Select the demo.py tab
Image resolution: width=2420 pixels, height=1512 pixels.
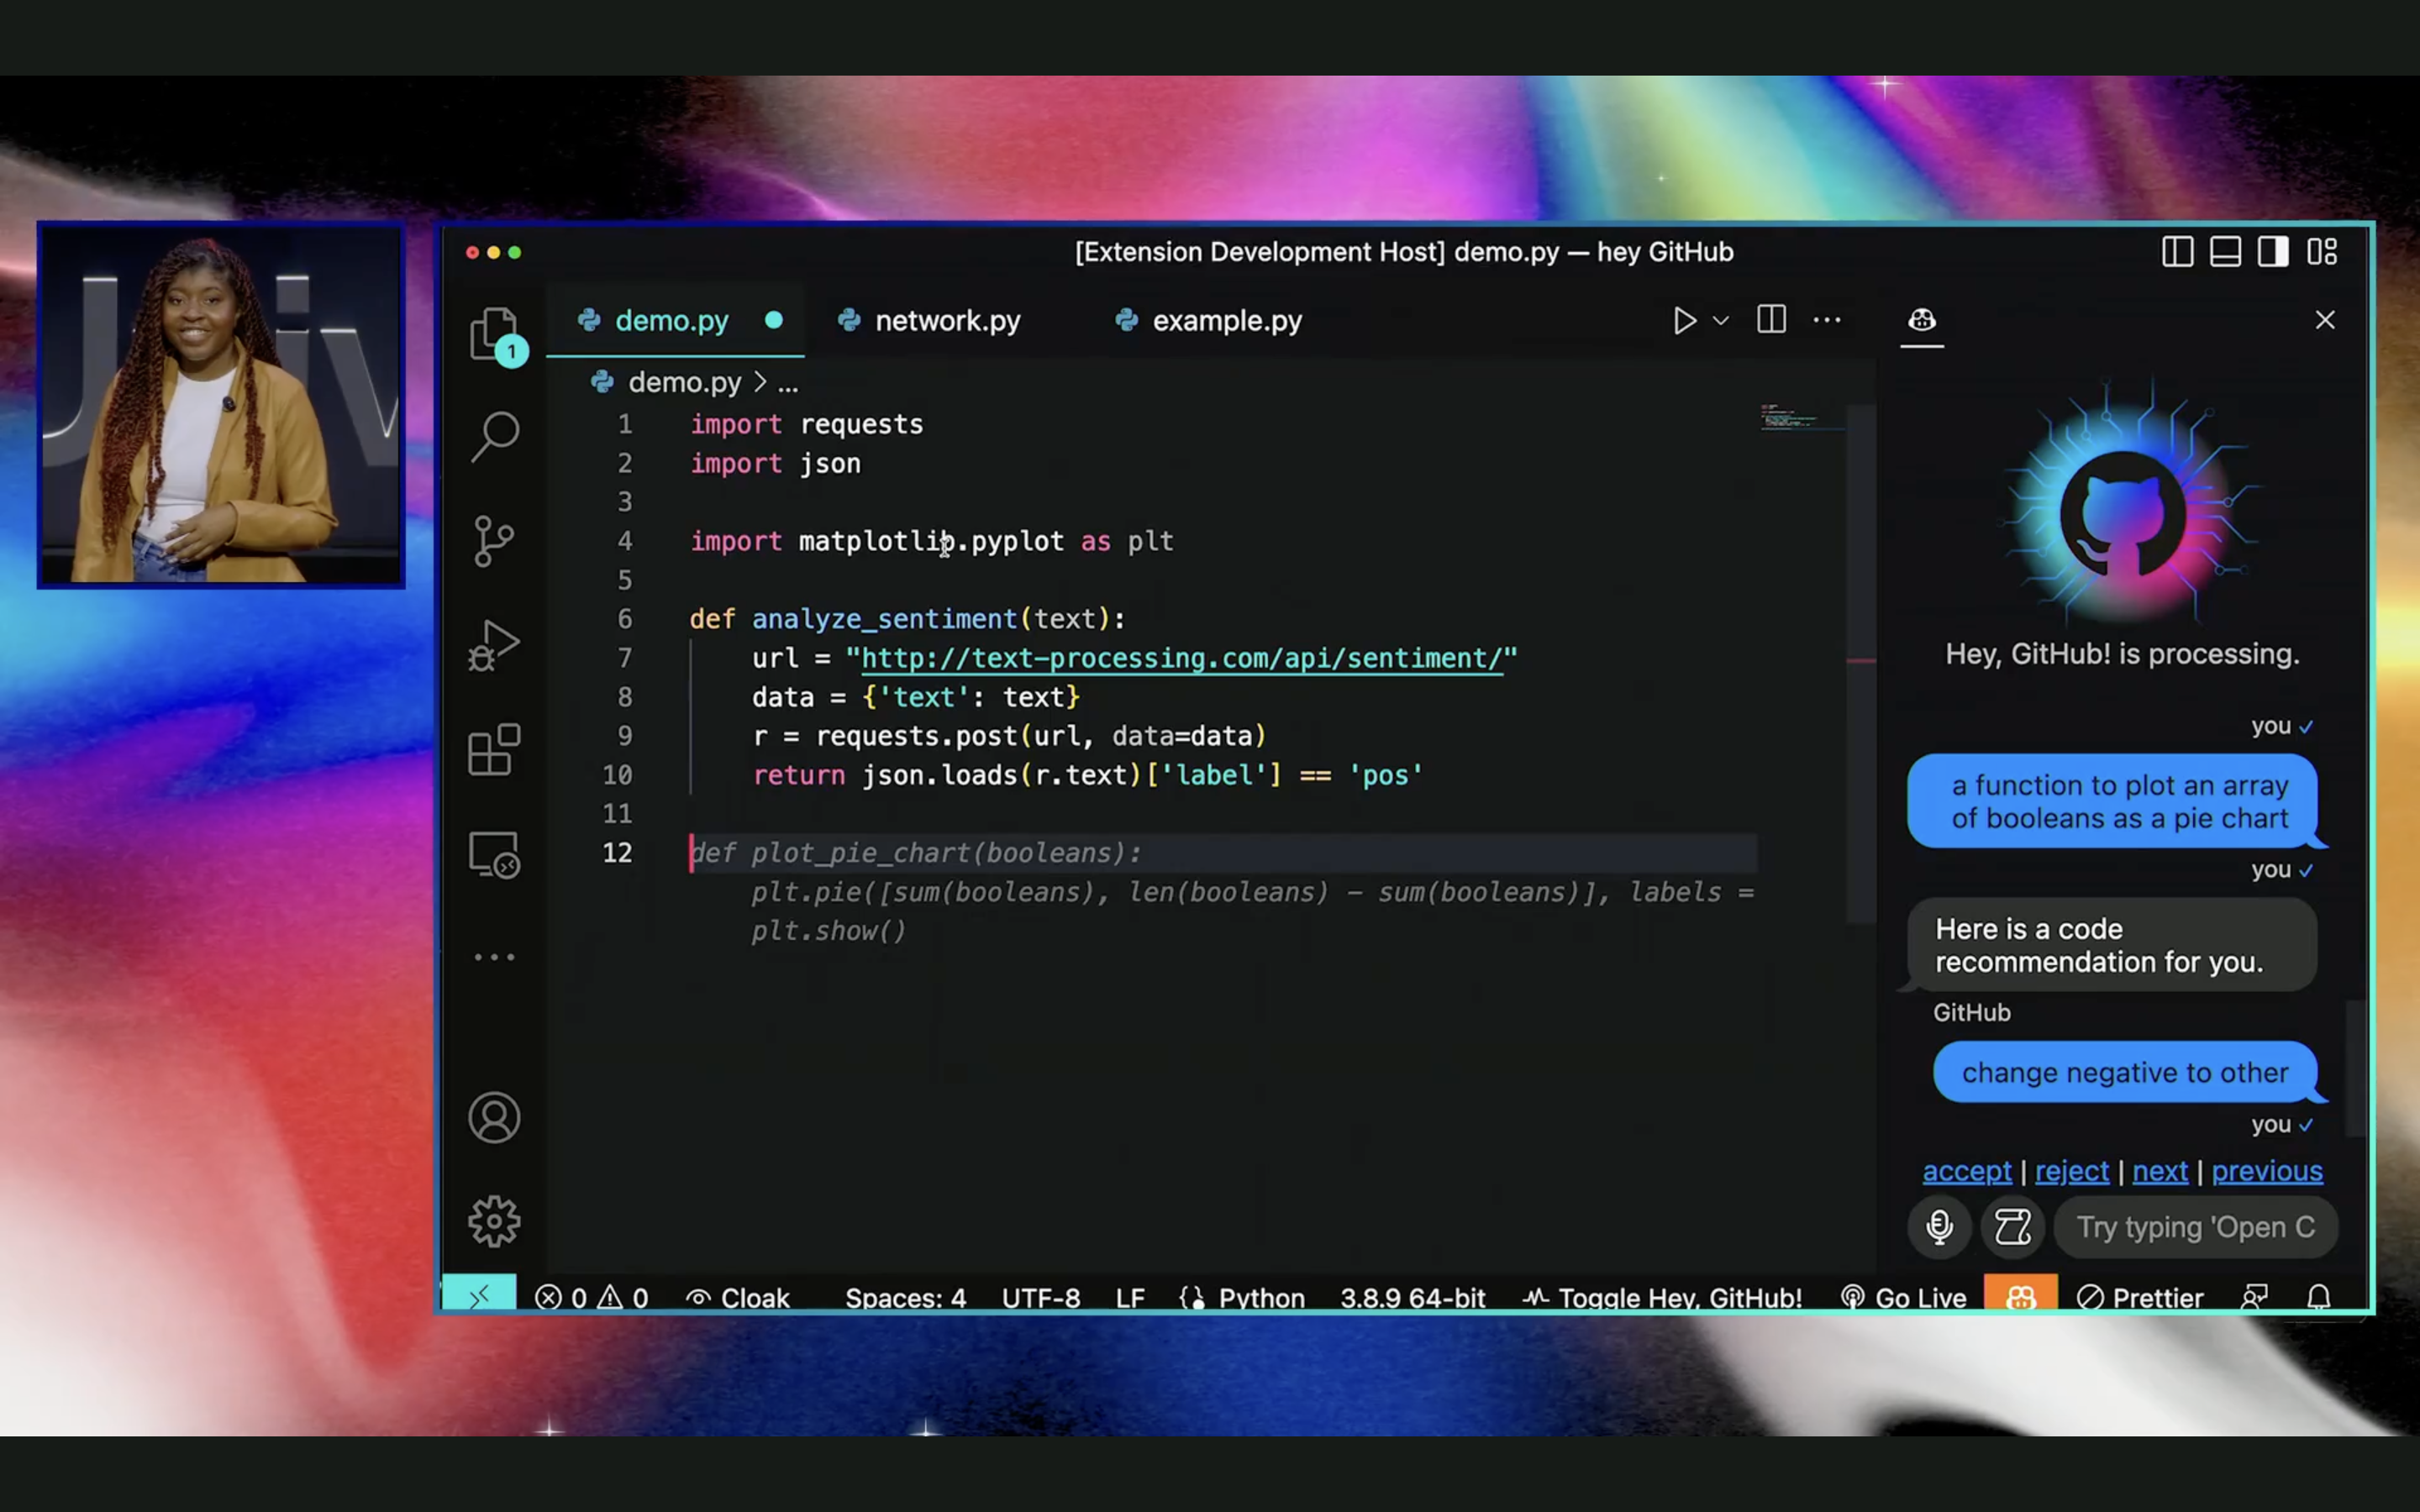(x=674, y=321)
